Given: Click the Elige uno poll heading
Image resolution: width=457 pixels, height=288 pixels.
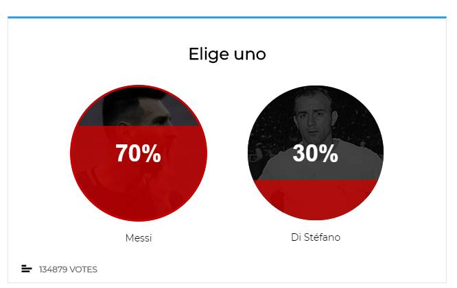Looking at the screenshot, I should 227,54.
